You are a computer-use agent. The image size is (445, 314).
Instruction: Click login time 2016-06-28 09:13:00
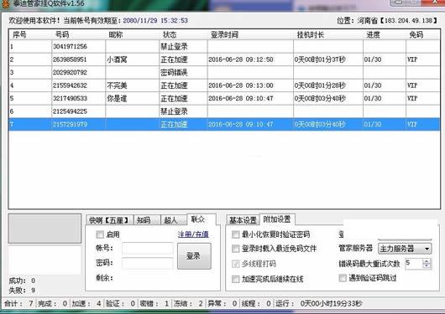click(241, 85)
